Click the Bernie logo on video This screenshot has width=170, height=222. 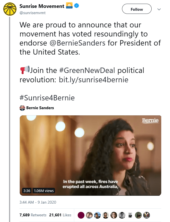[150, 121]
